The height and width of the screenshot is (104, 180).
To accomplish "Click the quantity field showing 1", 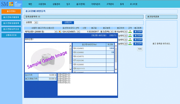I will (x=84, y=32).
